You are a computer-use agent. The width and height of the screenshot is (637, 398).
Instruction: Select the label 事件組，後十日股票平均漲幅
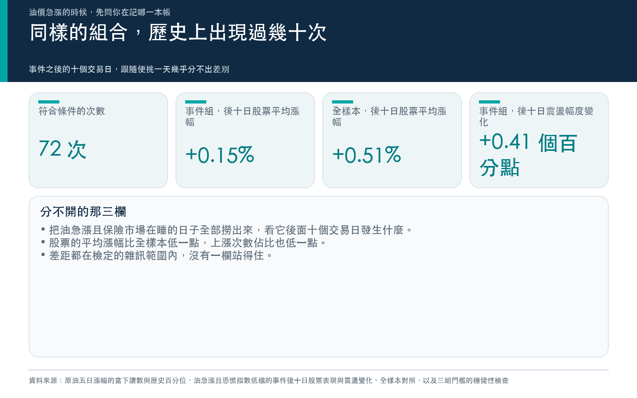242,117
